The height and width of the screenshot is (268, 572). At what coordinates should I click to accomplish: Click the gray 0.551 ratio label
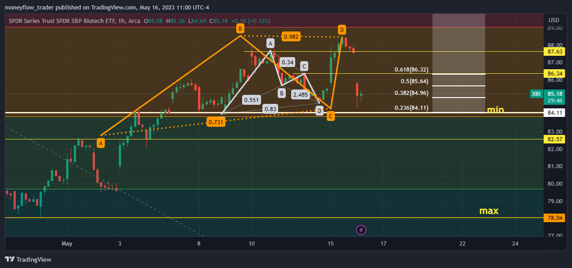coord(251,100)
